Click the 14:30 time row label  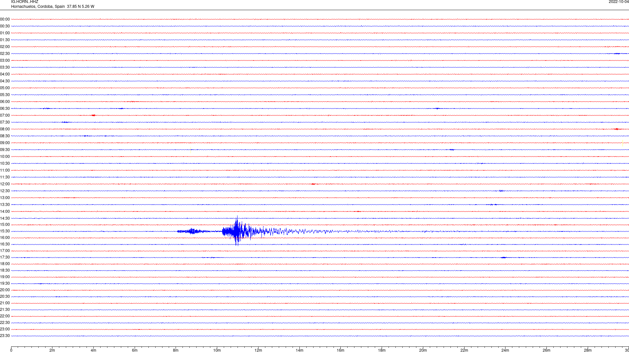(5, 218)
